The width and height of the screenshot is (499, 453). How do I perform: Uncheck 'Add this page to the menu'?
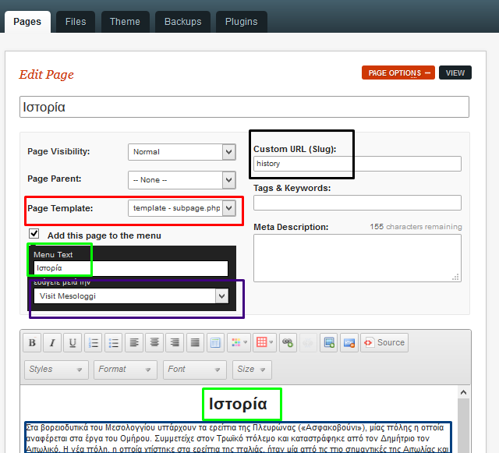(x=34, y=233)
